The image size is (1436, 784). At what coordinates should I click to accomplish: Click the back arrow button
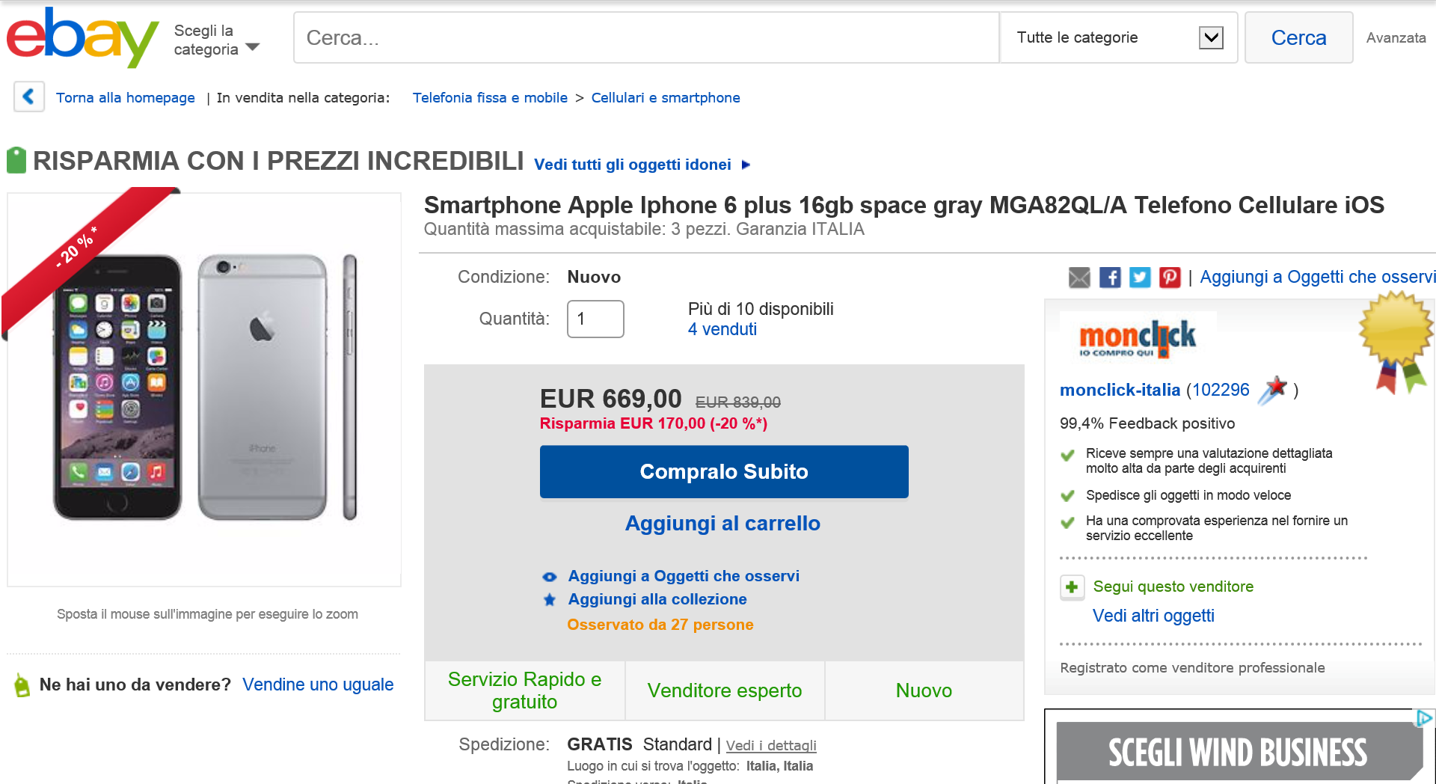28,97
